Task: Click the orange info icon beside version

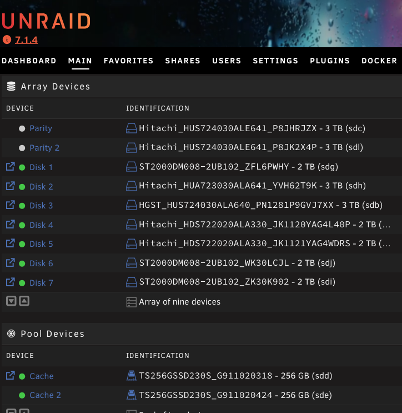Action: click(7, 40)
